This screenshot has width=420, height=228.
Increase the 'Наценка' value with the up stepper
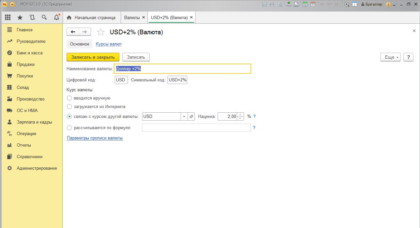coord(241,115)
